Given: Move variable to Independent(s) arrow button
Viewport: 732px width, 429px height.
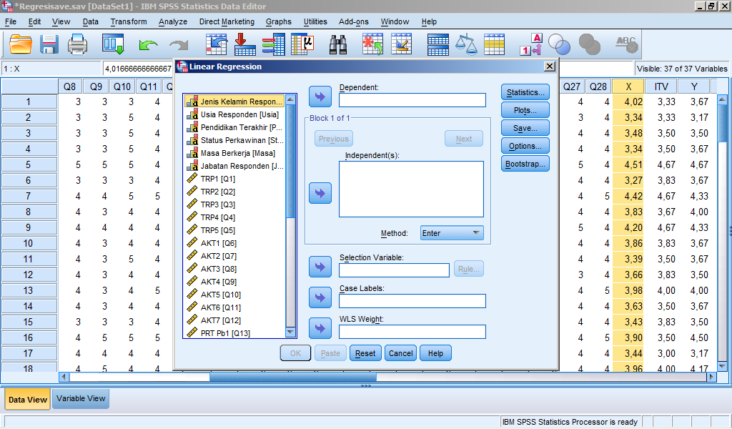Looking at the screenshot, I should pyautogui.click(x=320, y=193).
